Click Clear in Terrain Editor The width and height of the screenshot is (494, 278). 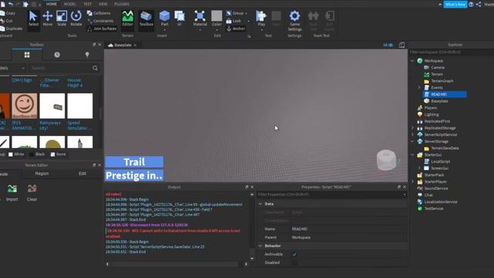coord(32,192)
